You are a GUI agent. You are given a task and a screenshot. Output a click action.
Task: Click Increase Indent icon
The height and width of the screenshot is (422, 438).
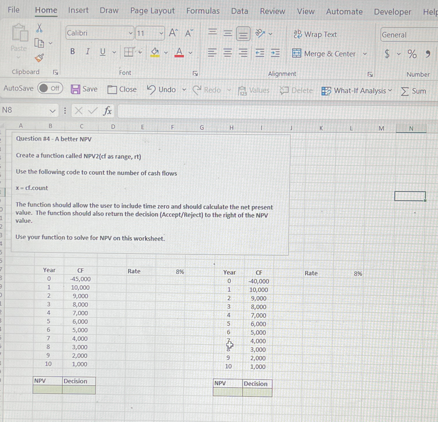(x=275, y=53)
